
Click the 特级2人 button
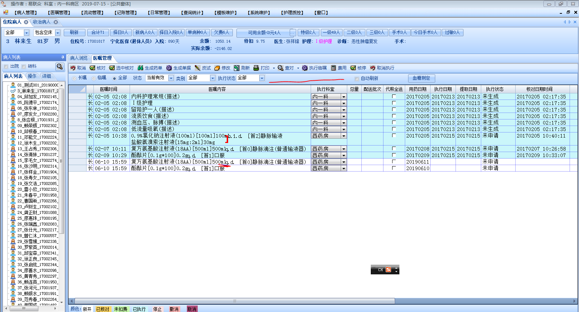(308, 33)
